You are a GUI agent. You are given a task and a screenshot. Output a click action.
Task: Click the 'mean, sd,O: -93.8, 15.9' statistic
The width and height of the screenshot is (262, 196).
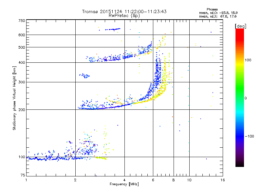(x=218, y=13)
